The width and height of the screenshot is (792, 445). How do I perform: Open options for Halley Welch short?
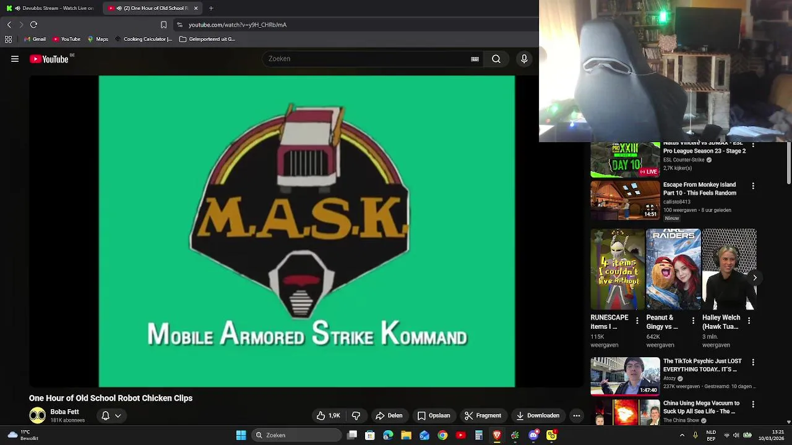click(749, 321)
